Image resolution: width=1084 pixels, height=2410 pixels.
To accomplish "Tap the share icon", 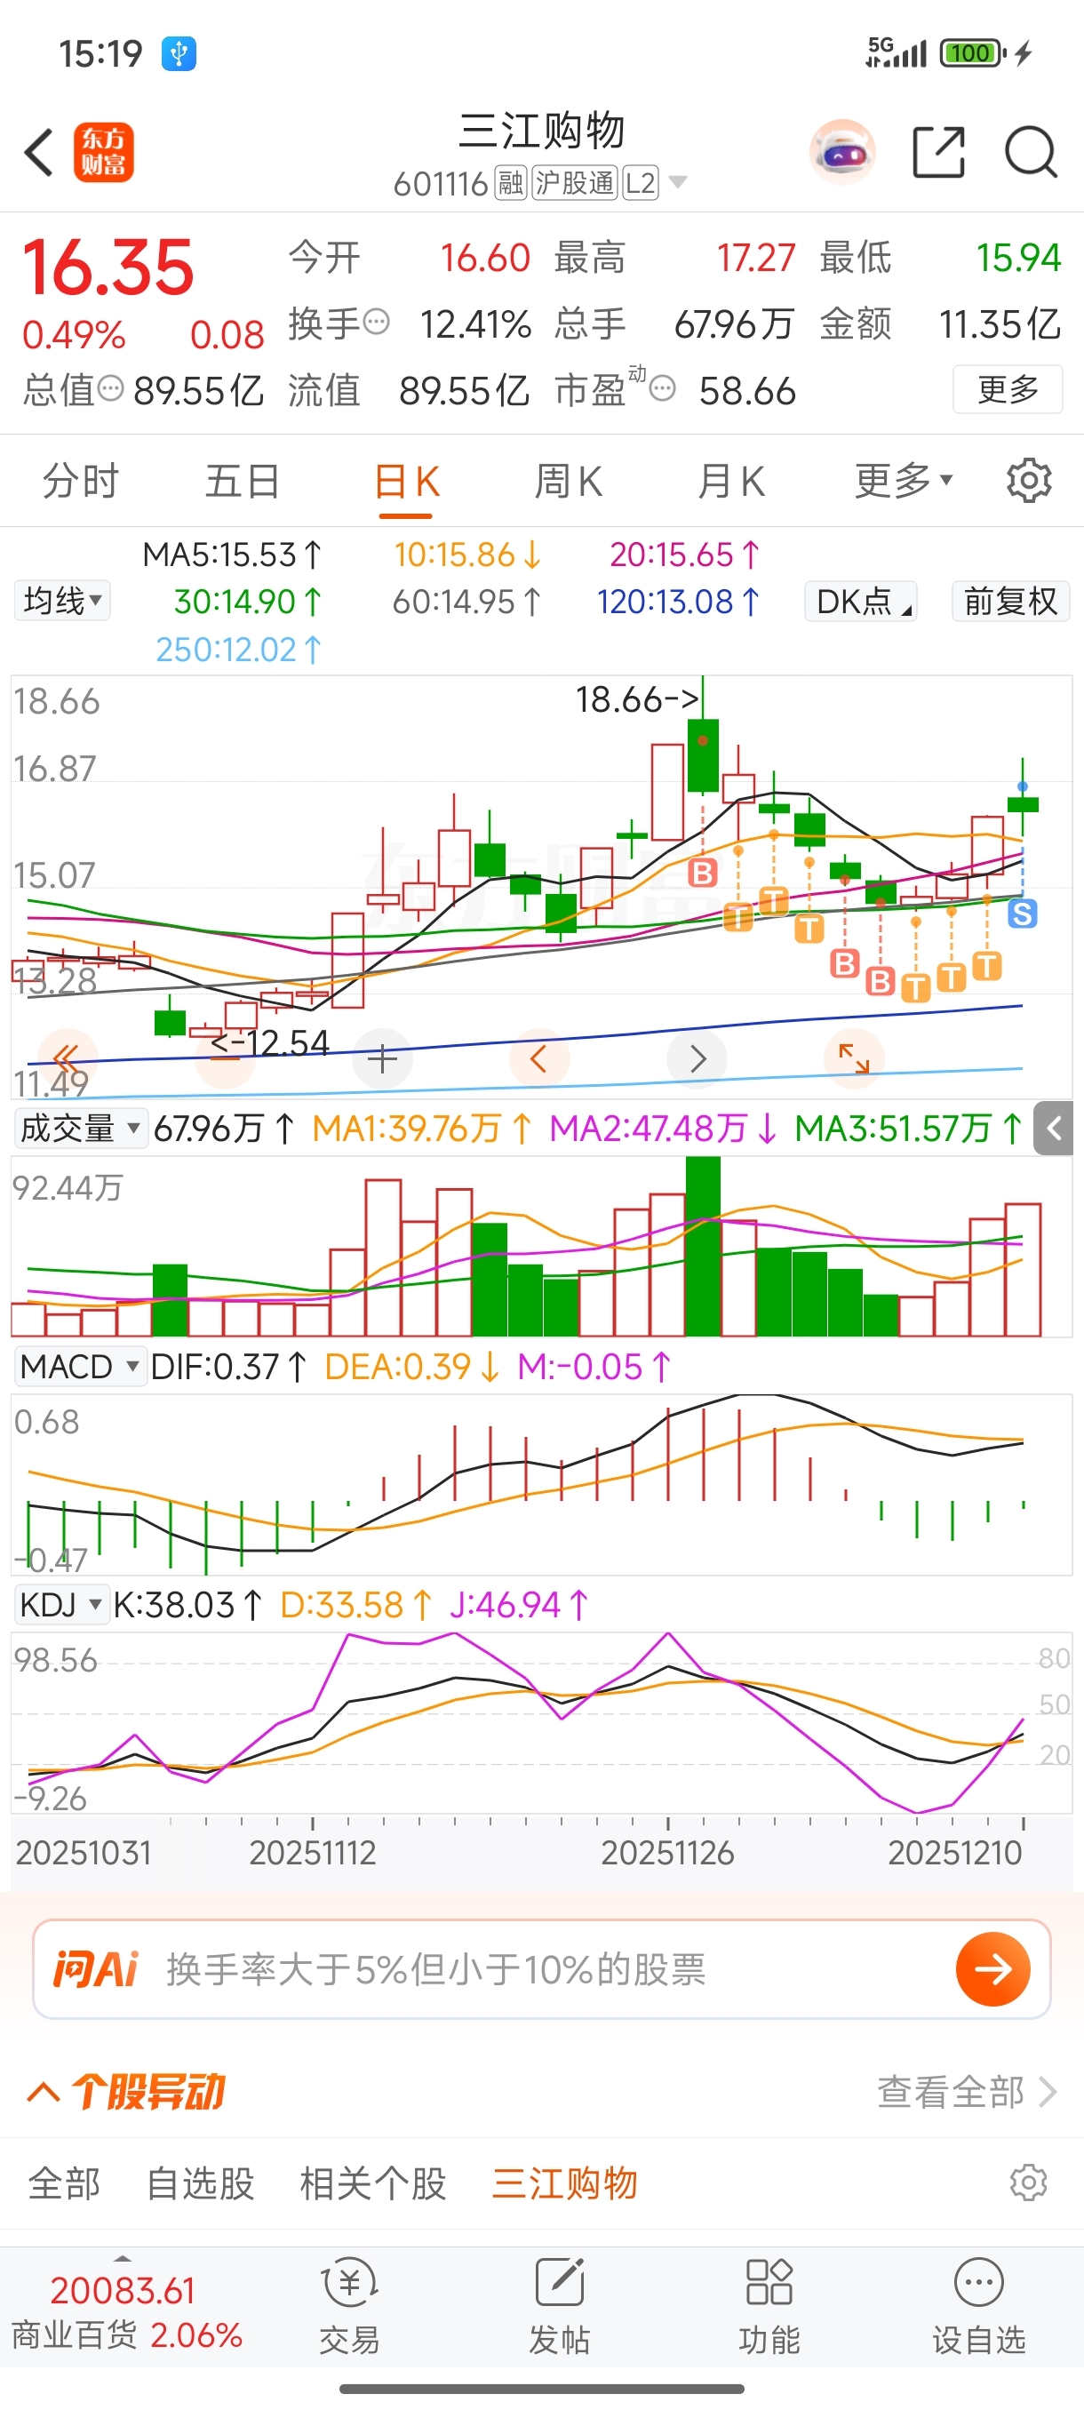I will tap(939, 152).
